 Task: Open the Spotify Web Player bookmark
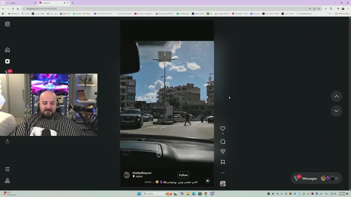[82, 14]
